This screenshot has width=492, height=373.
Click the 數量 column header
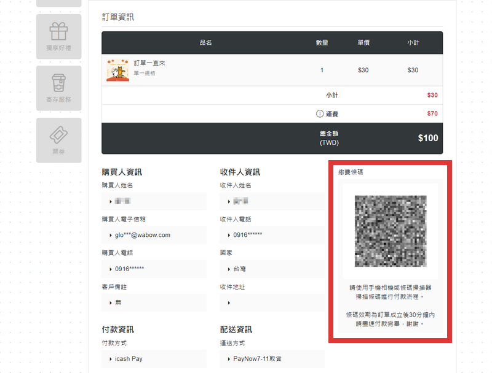[x=322, y=42]
